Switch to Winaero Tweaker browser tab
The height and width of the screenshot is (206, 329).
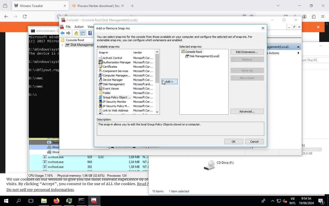(x=40, y=6)
